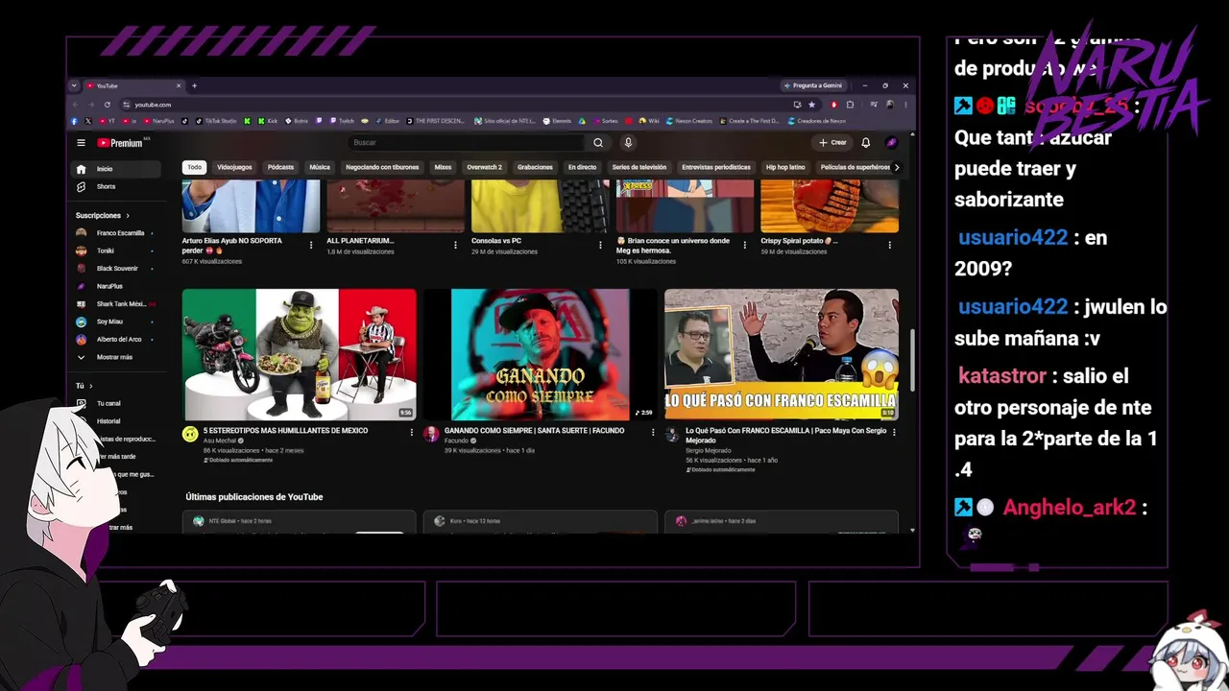Open options for GANANDO COMO SIEMPRE video
This screenshot has height=691, width=1229.
653,432
